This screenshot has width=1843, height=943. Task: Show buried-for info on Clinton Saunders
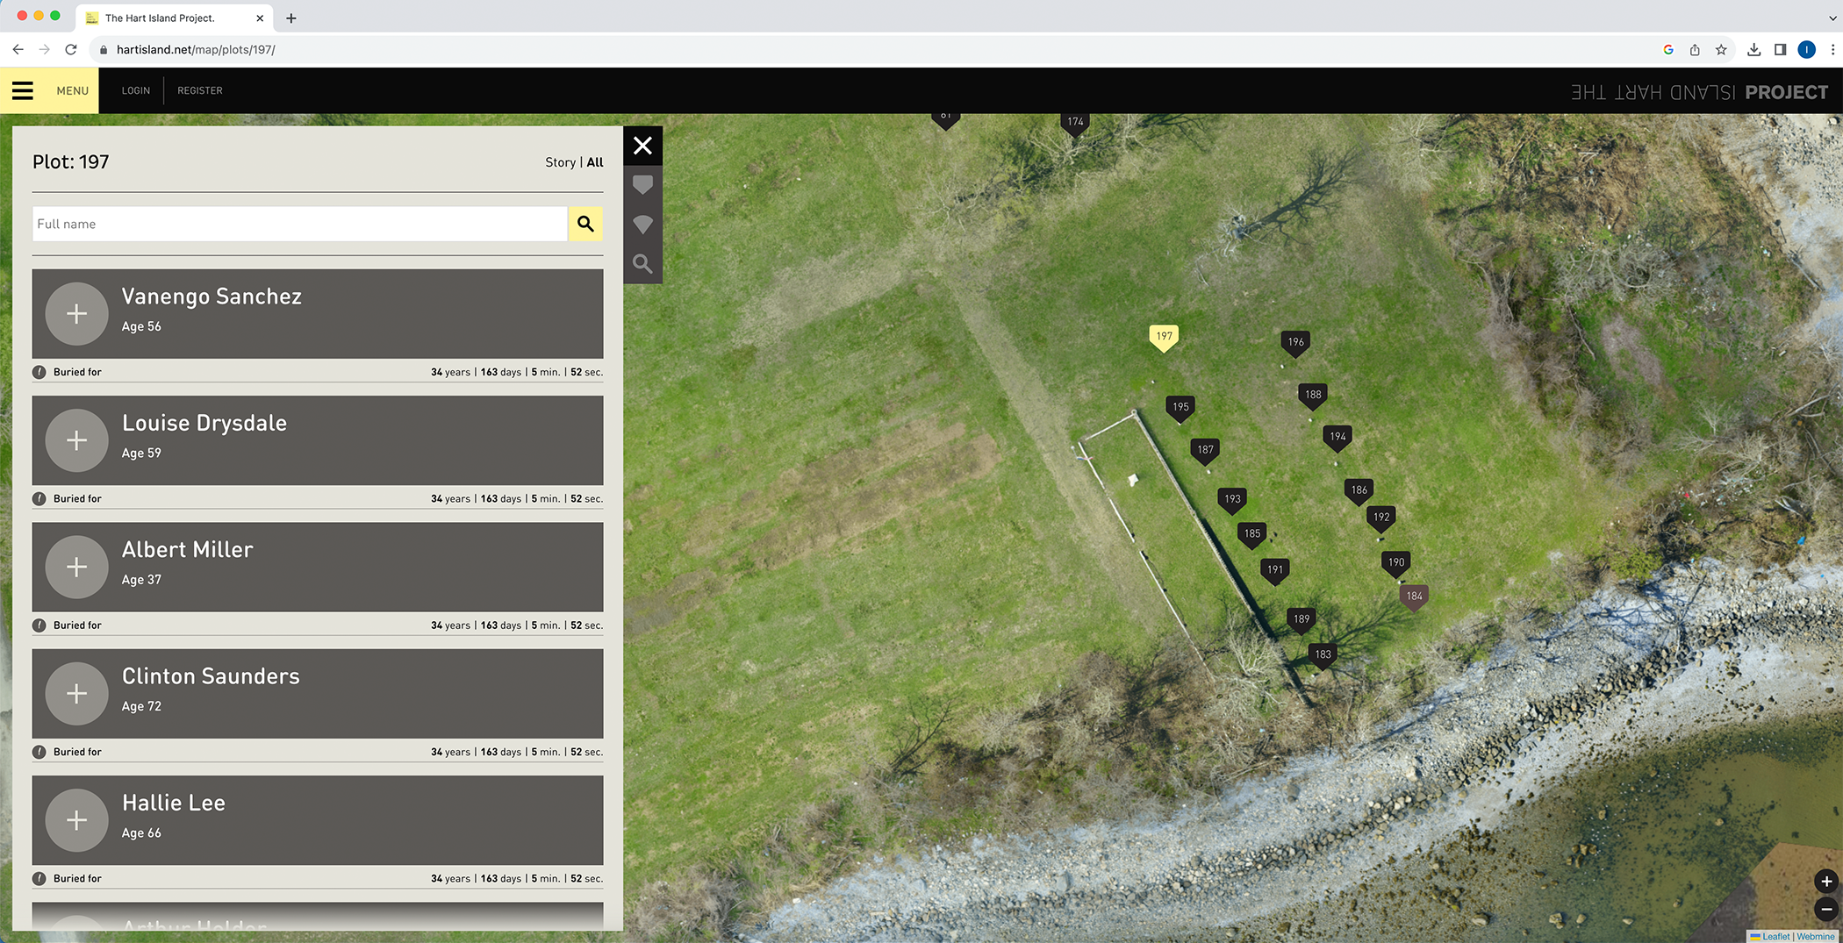(39, 752)
